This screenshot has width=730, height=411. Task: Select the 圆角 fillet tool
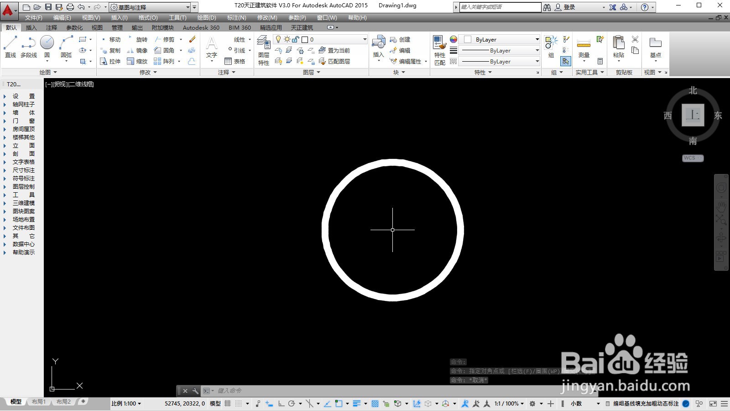pos(164,51)
